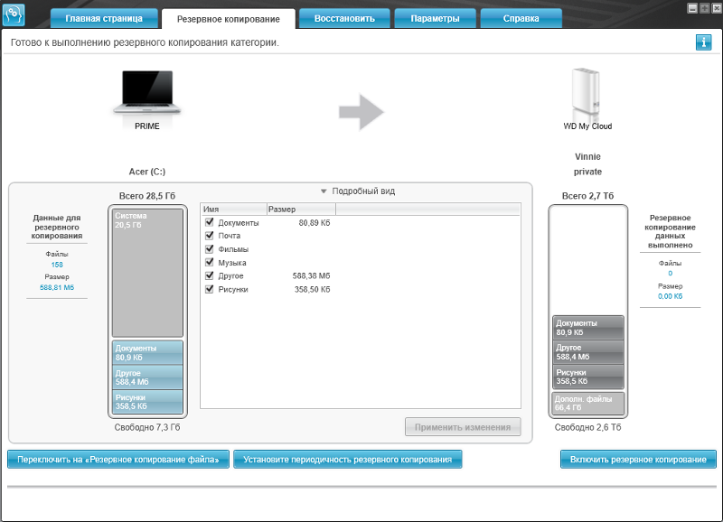
Task: Click the backed-up size value 0,00 Кб
Action: [x=670, y=296]
